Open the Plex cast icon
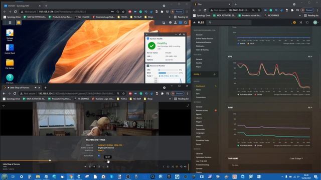 (x=307, y=22)
